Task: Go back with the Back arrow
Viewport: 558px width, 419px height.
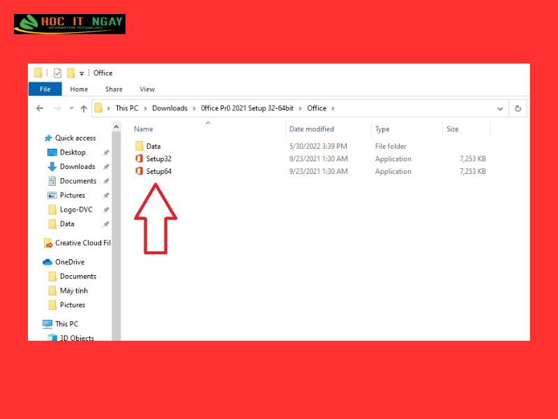Action: pos(40,108)
